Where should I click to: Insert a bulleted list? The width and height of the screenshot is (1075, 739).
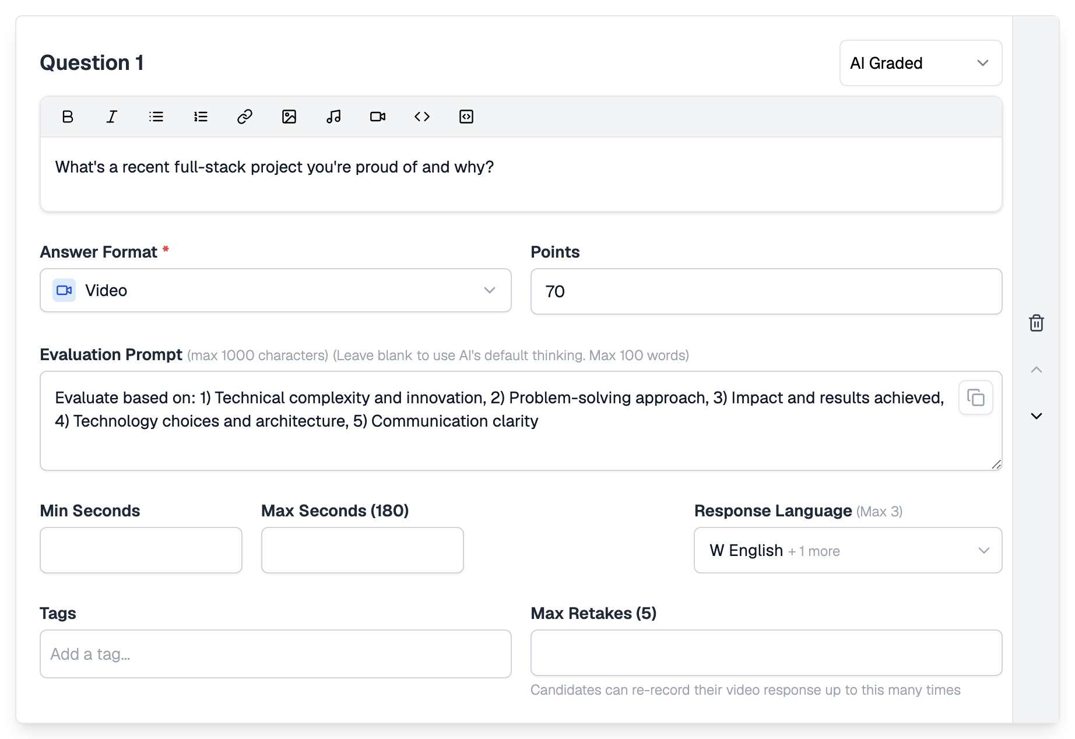point(156,117)
